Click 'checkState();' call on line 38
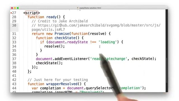The height and width of the screenshot is (101, 179). pos(49,63)
